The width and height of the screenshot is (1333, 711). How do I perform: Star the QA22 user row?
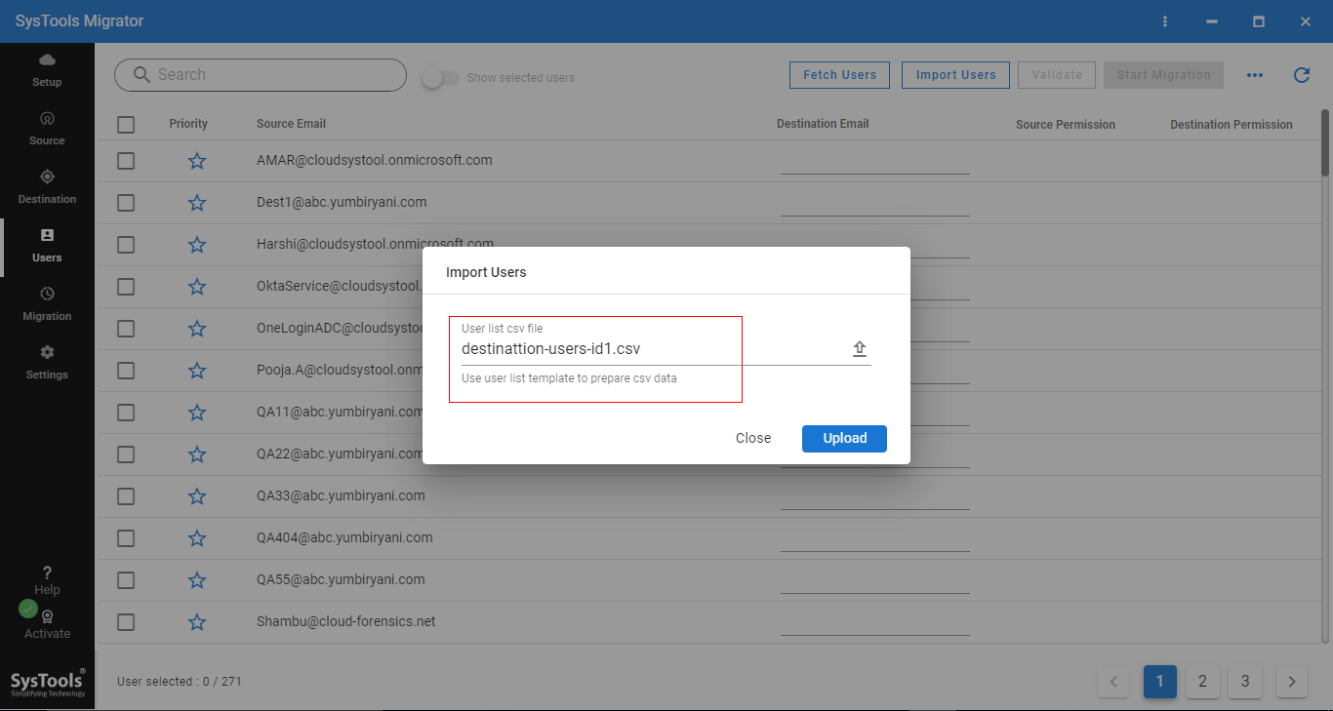(x=197, y=454)
